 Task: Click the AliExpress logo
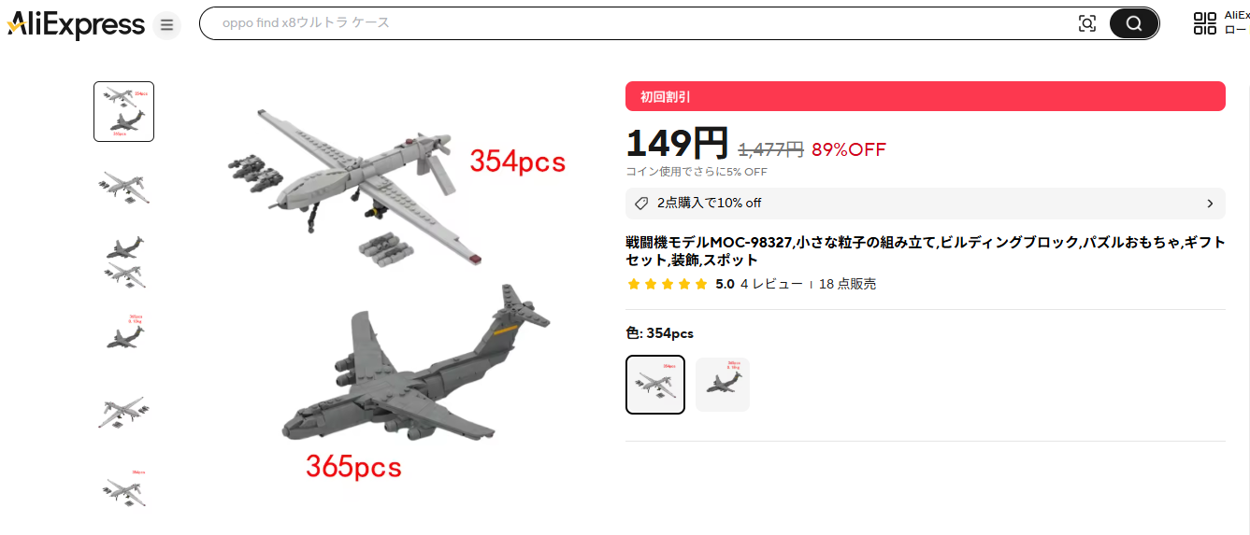click(76, 24)
